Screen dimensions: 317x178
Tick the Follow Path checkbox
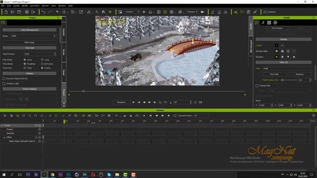(257, 86)
